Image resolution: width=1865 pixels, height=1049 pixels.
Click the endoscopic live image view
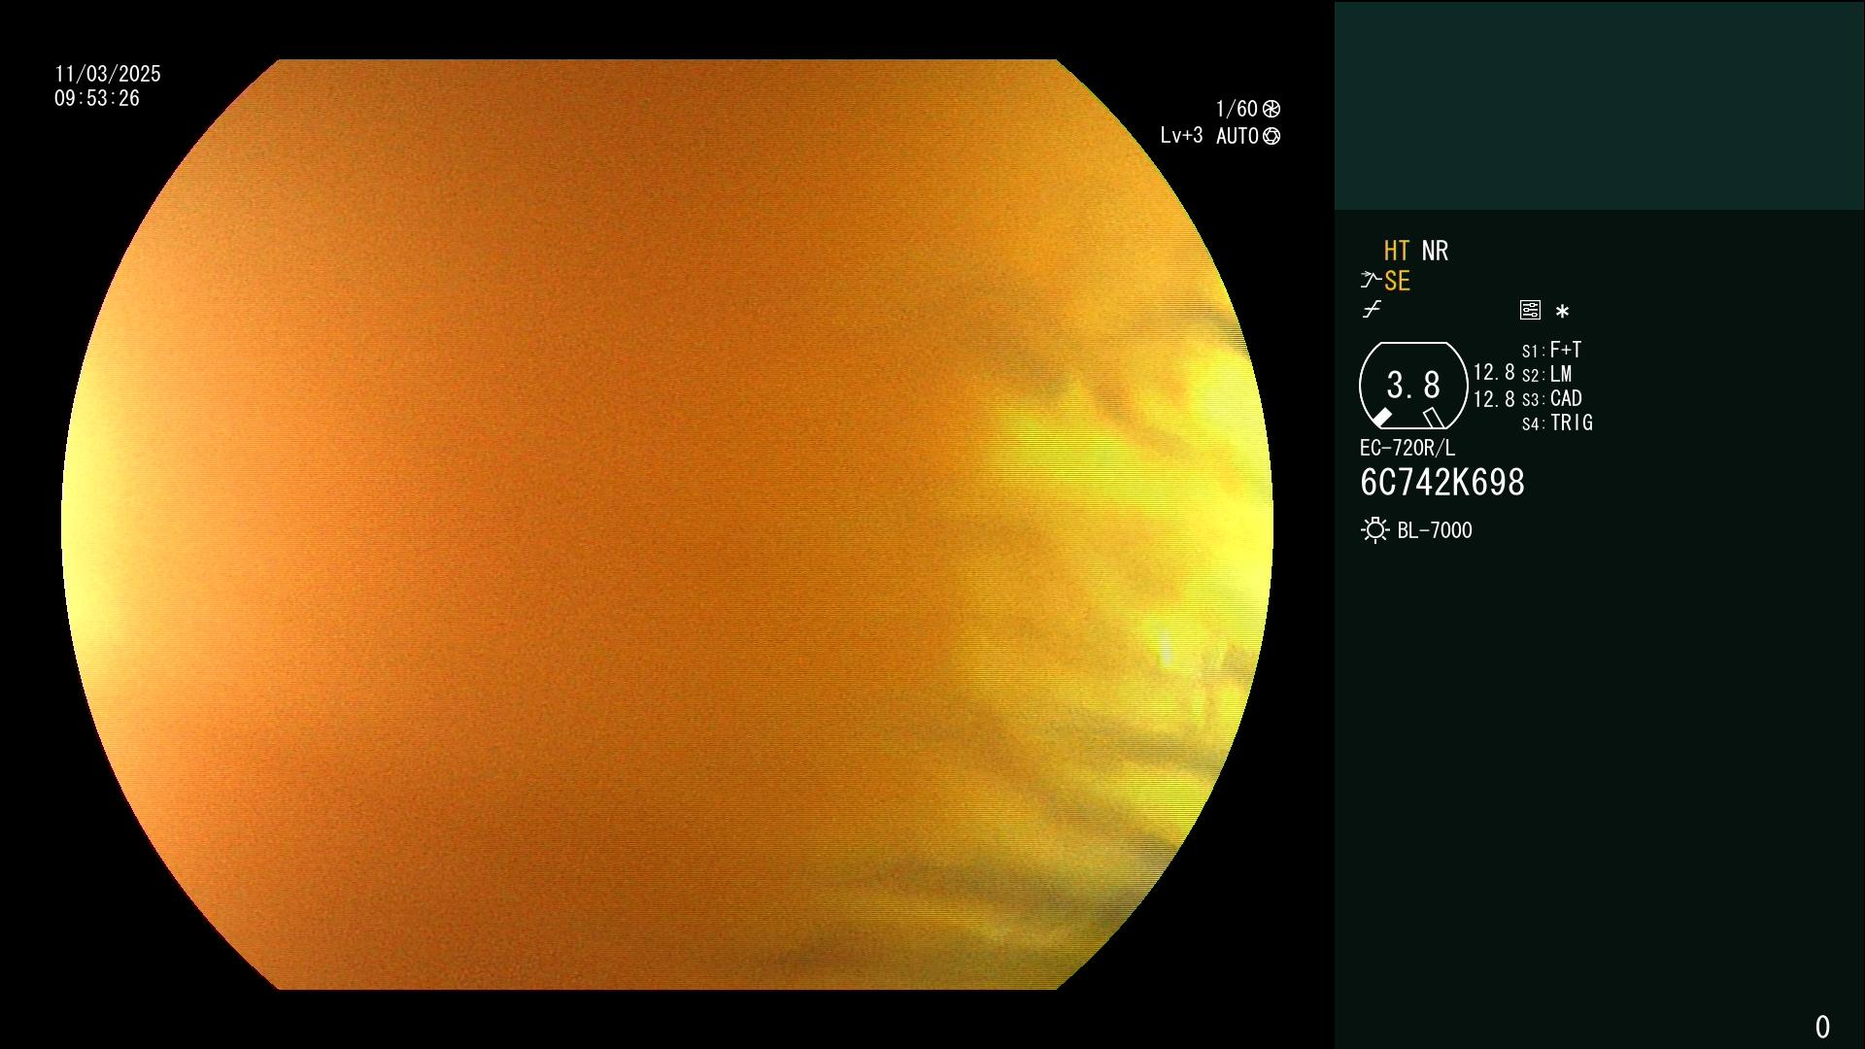[x=666, y=524]
